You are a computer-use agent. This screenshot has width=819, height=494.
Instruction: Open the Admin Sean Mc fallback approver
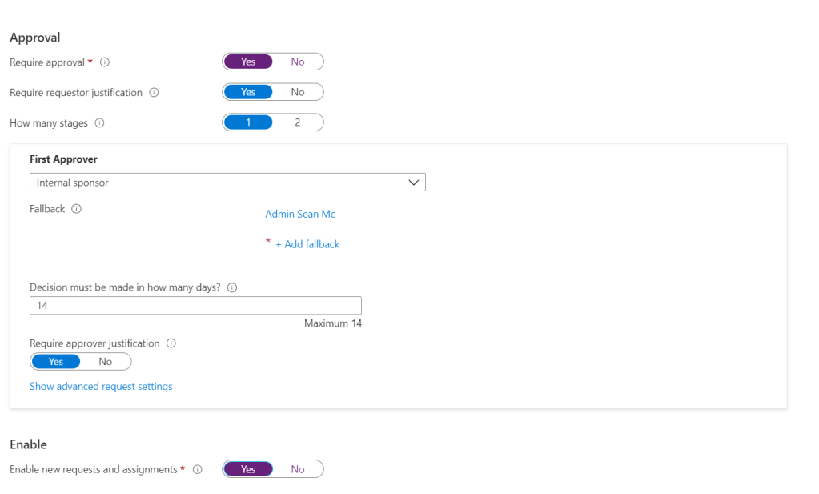pos(300,214)
